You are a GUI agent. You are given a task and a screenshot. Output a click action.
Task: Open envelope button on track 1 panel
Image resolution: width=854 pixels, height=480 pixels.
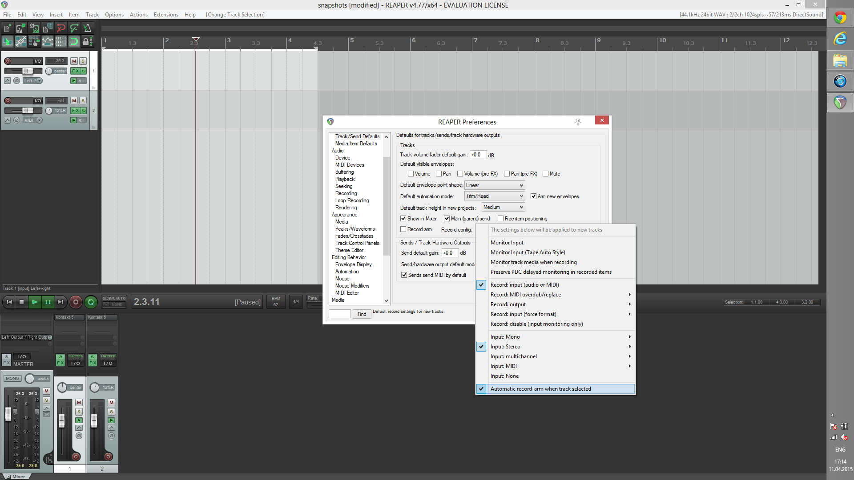coord(7,81)
